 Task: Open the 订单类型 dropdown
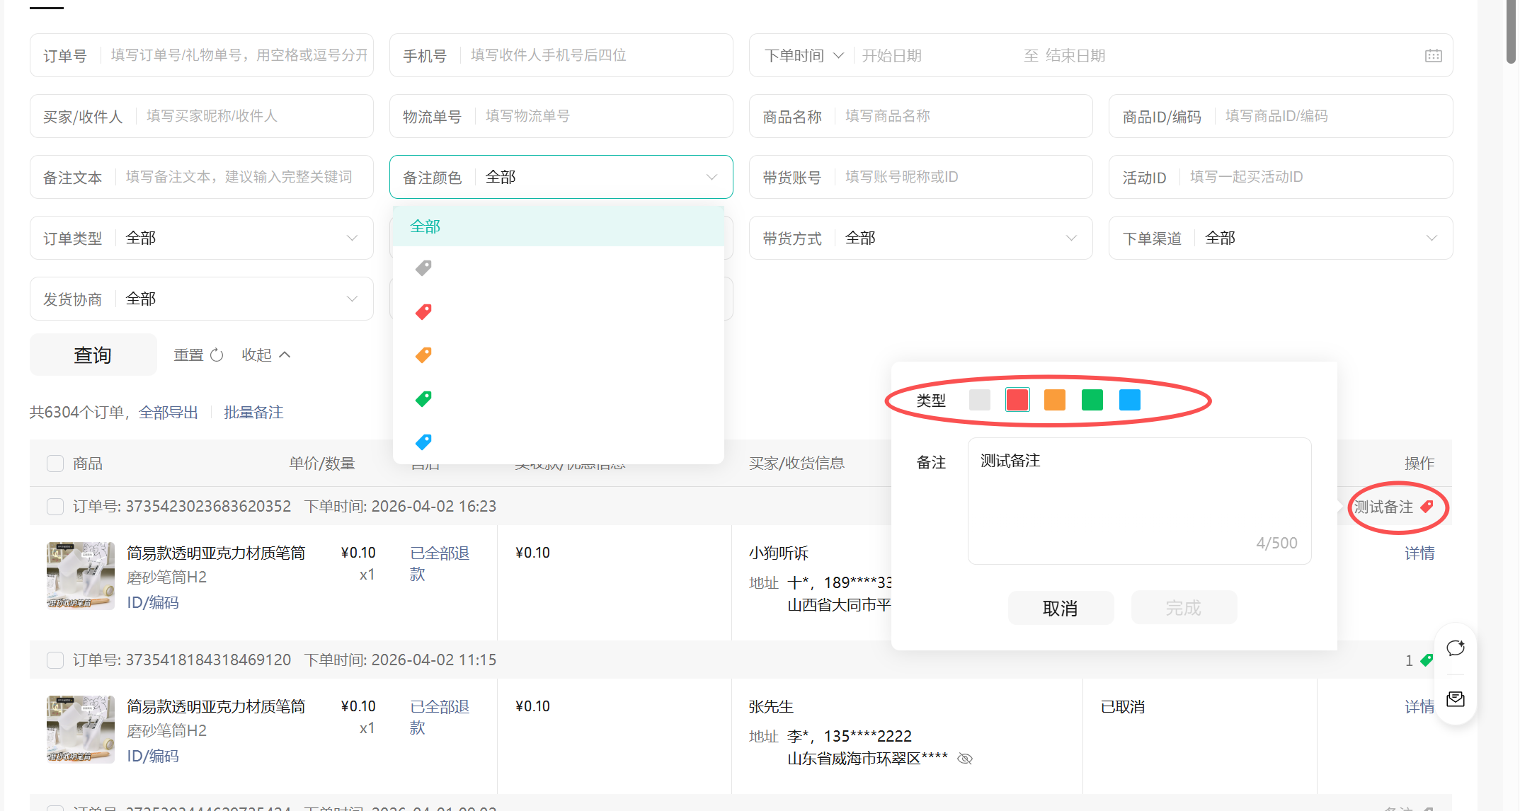(x=202, y=238)
